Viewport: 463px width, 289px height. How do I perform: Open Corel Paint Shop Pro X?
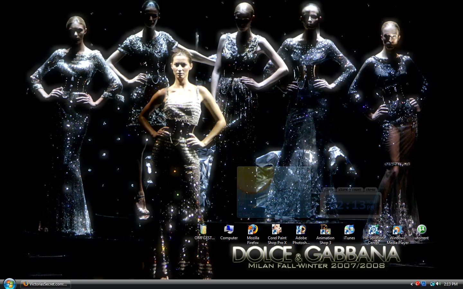[x=277, y=230]
